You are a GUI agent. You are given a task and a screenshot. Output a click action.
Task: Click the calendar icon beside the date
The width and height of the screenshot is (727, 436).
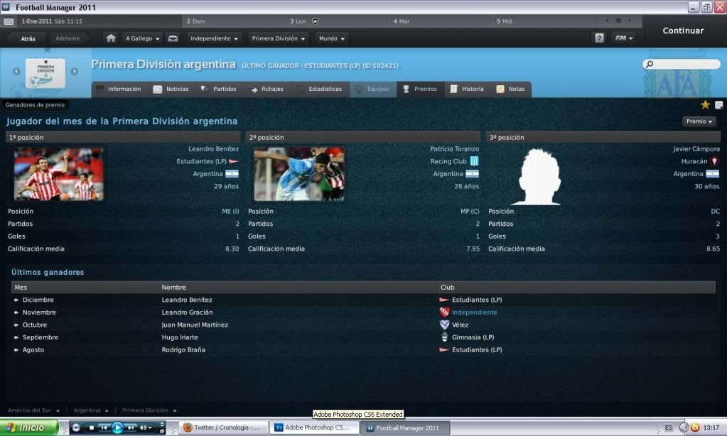click(x=9, y=21)
